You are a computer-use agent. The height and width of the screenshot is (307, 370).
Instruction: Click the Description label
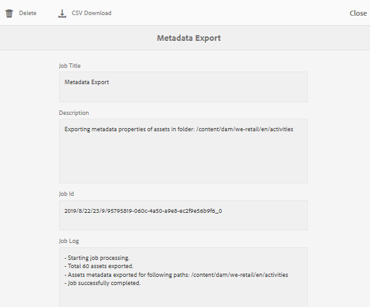click(74, 113)
